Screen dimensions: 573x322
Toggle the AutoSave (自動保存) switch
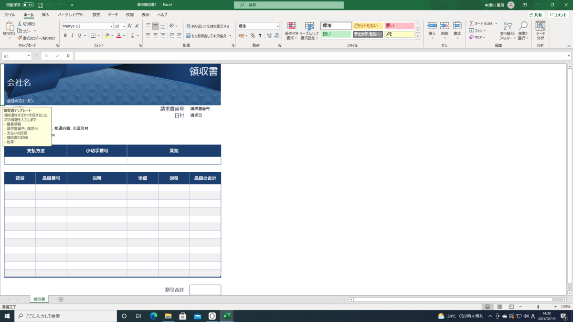28,5
